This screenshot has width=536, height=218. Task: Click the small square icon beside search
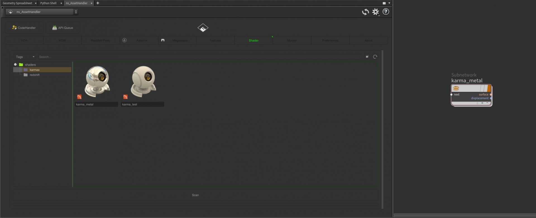pyautogui.click(x=367, y=57)
